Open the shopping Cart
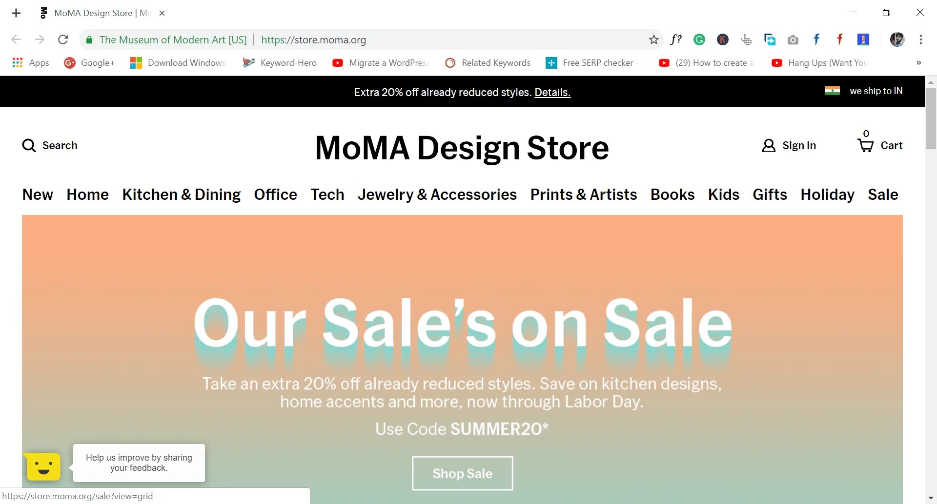 (880, 145)
